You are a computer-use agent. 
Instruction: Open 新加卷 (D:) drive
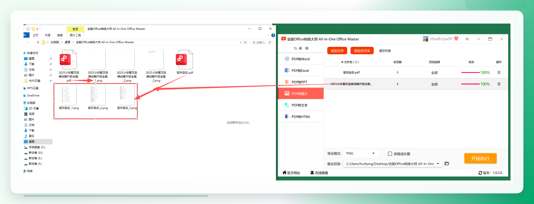click(35, 153)
